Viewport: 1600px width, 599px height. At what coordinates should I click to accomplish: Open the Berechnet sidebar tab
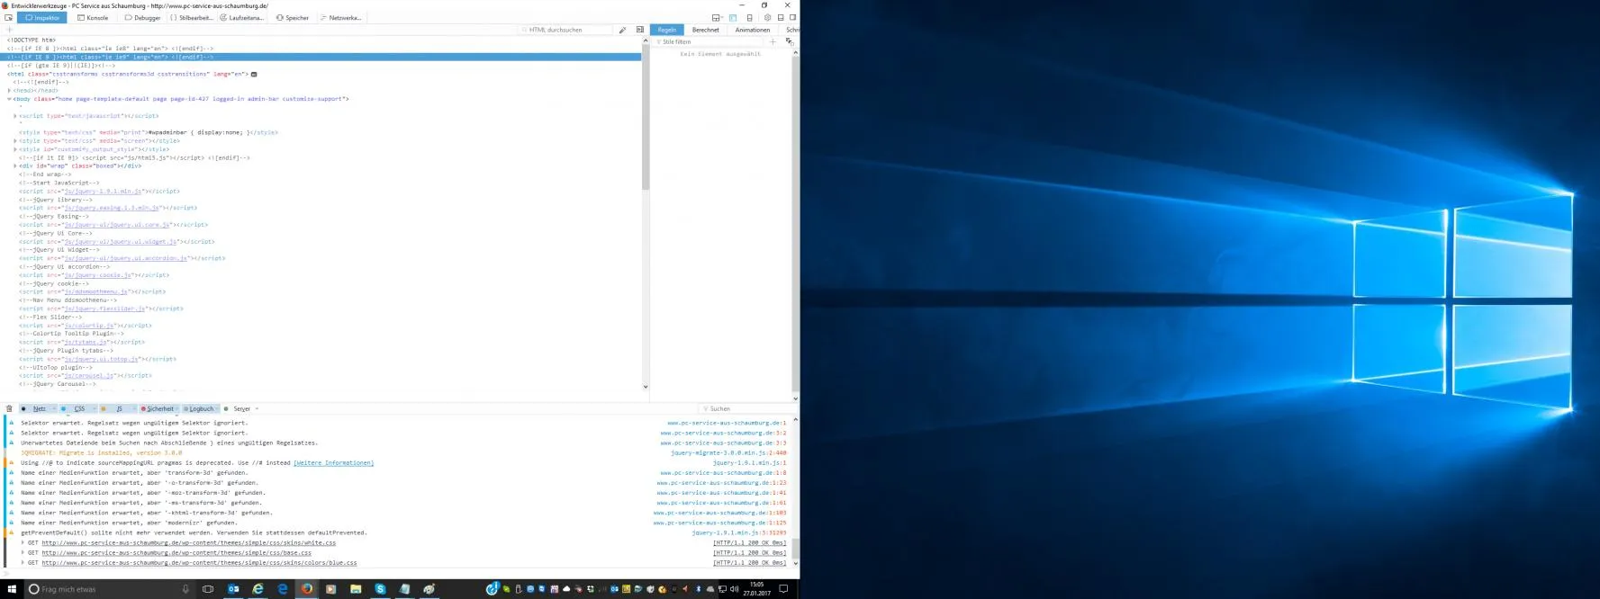(706, 30)
